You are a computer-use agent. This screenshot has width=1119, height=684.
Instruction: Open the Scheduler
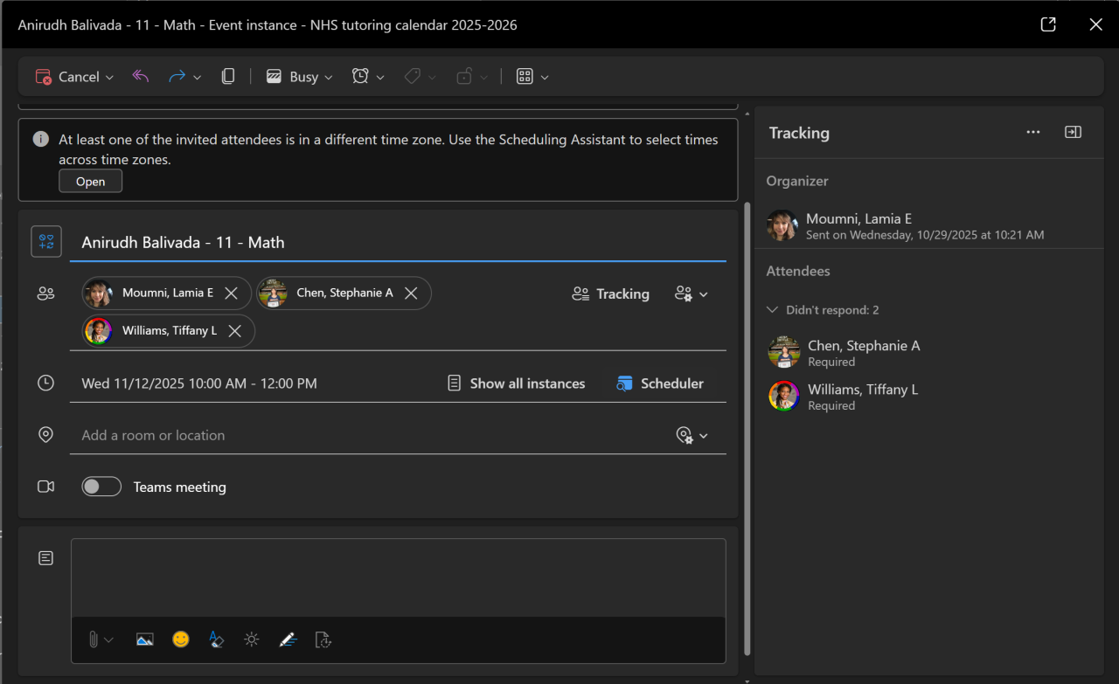point(660,383)
